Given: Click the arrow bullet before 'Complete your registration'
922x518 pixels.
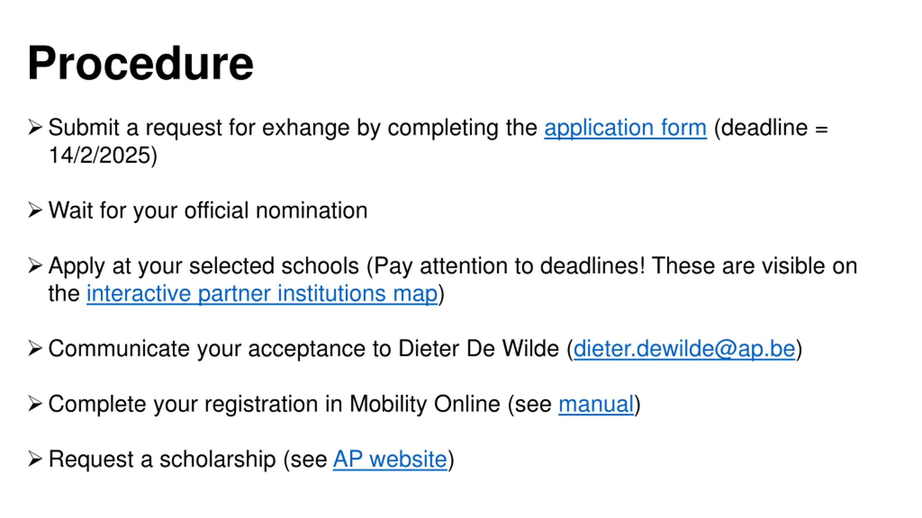Looking at the screenshot, I should coord(35,404).
